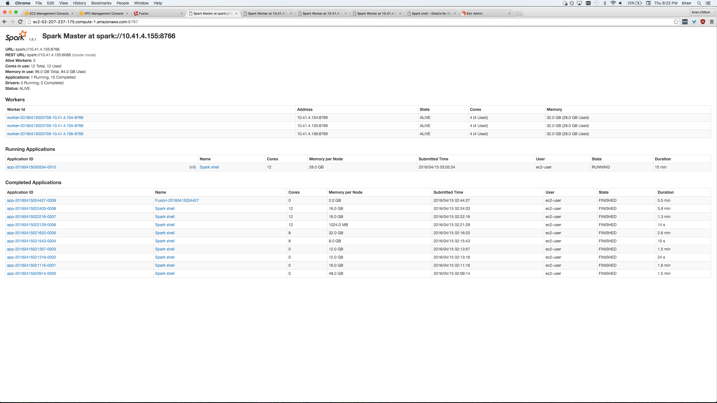Viewport: 717px width, 403px height.
Task: Open the Notification Center list icon
Action: pyautogui.click(x=708, y=3)
